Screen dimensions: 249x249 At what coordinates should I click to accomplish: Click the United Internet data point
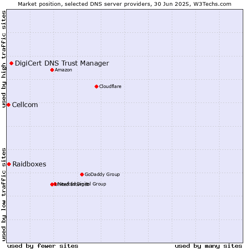(x=52, y=184)
